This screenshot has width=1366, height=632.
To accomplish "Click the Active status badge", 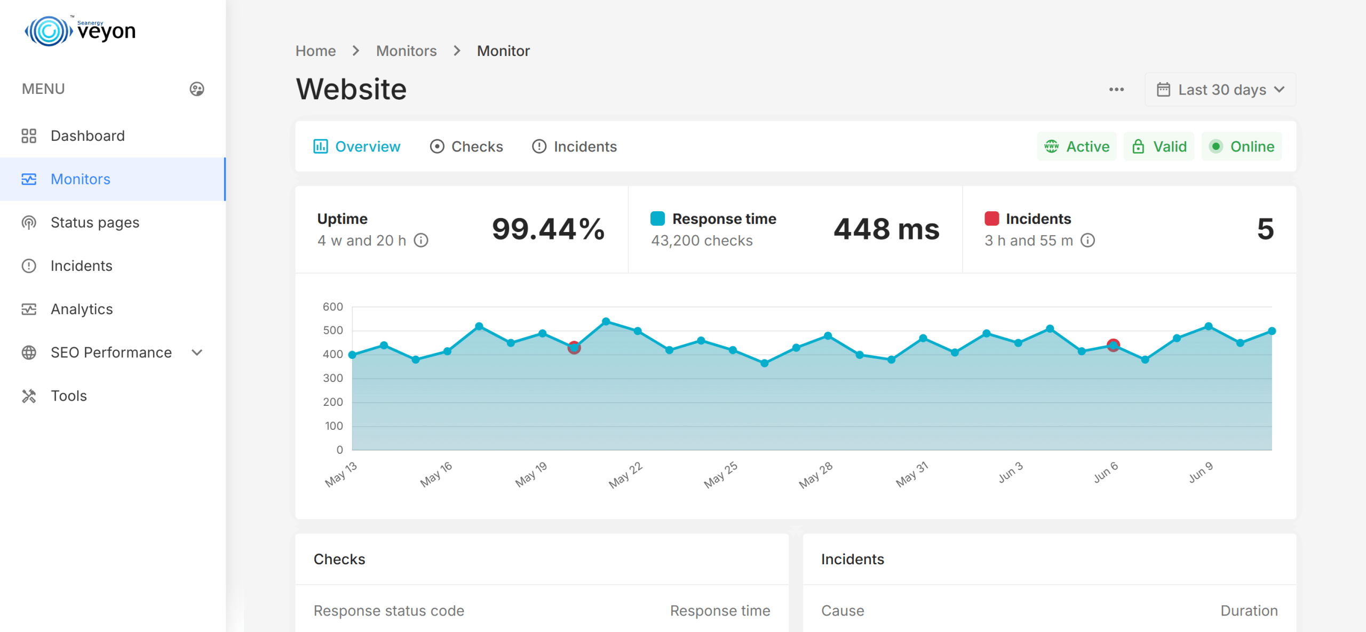I will (1077, 146).
